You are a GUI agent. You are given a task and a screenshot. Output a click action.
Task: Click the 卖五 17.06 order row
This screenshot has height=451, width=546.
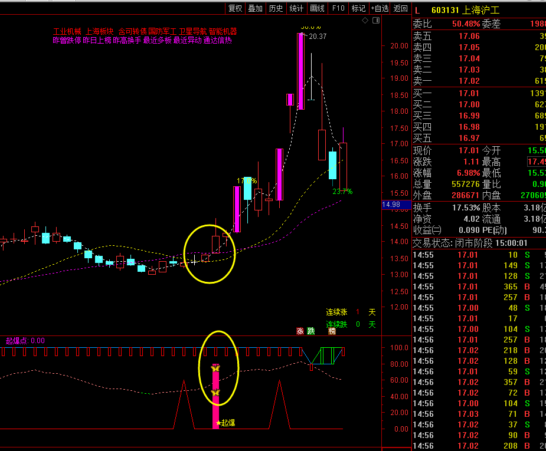click(479, 36)
